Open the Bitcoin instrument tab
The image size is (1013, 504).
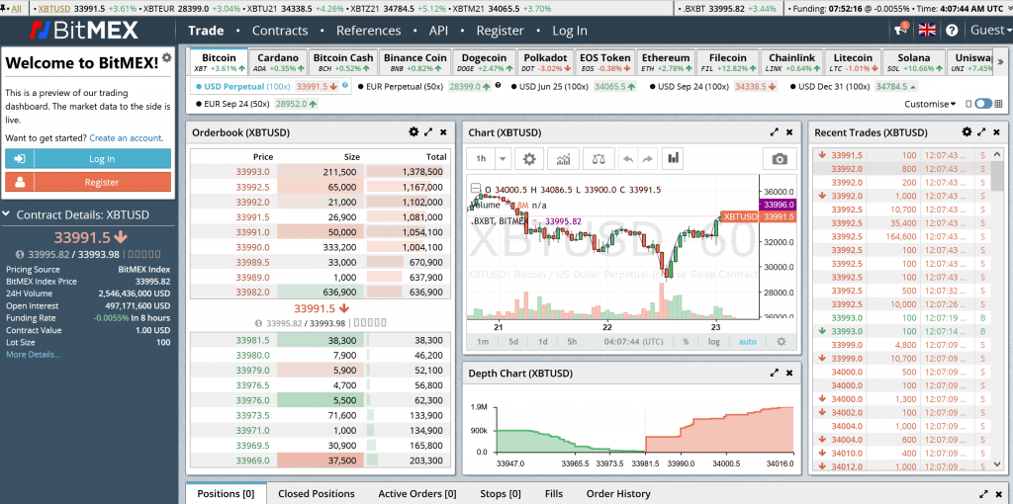tap(220, 62)
